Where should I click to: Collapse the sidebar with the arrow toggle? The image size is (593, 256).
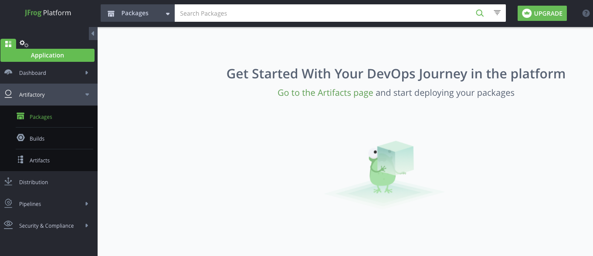coord(93,34)
